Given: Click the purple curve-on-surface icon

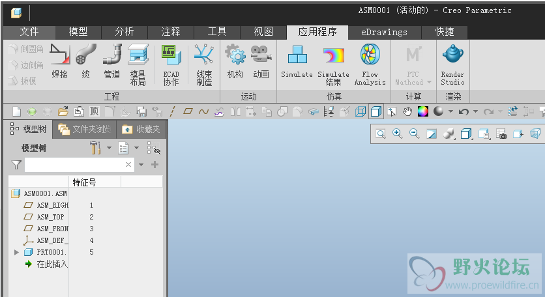Looking at the screenshot, I should pyautogui.click(x=219, y=111).
